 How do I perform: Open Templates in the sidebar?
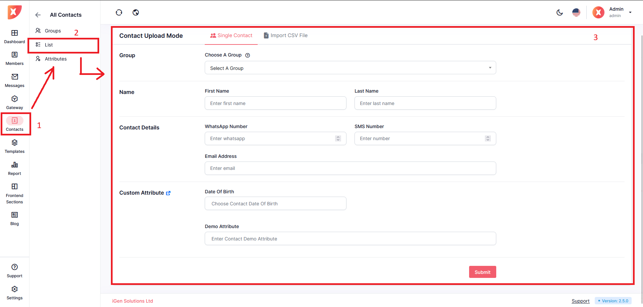(x=14, y=143)
